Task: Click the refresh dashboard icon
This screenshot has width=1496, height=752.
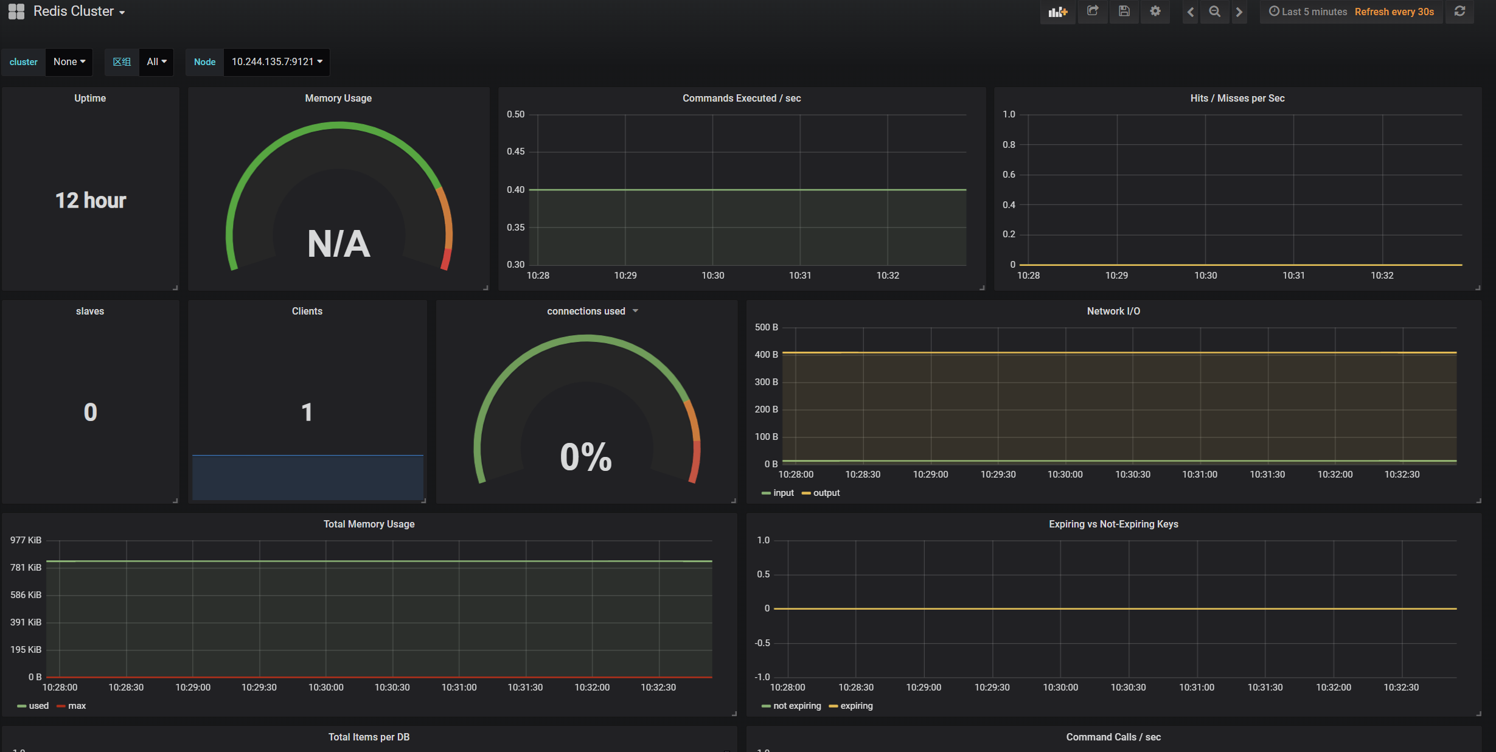Action: coord(1459,12)
